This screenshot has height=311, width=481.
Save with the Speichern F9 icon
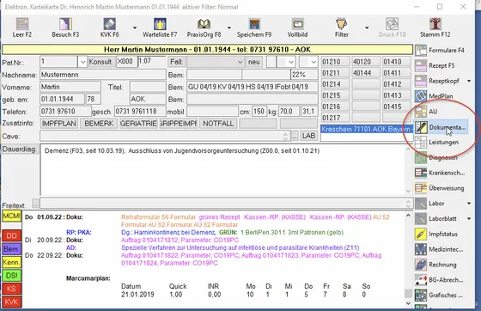pyautogui.click(x=254, y=24)
